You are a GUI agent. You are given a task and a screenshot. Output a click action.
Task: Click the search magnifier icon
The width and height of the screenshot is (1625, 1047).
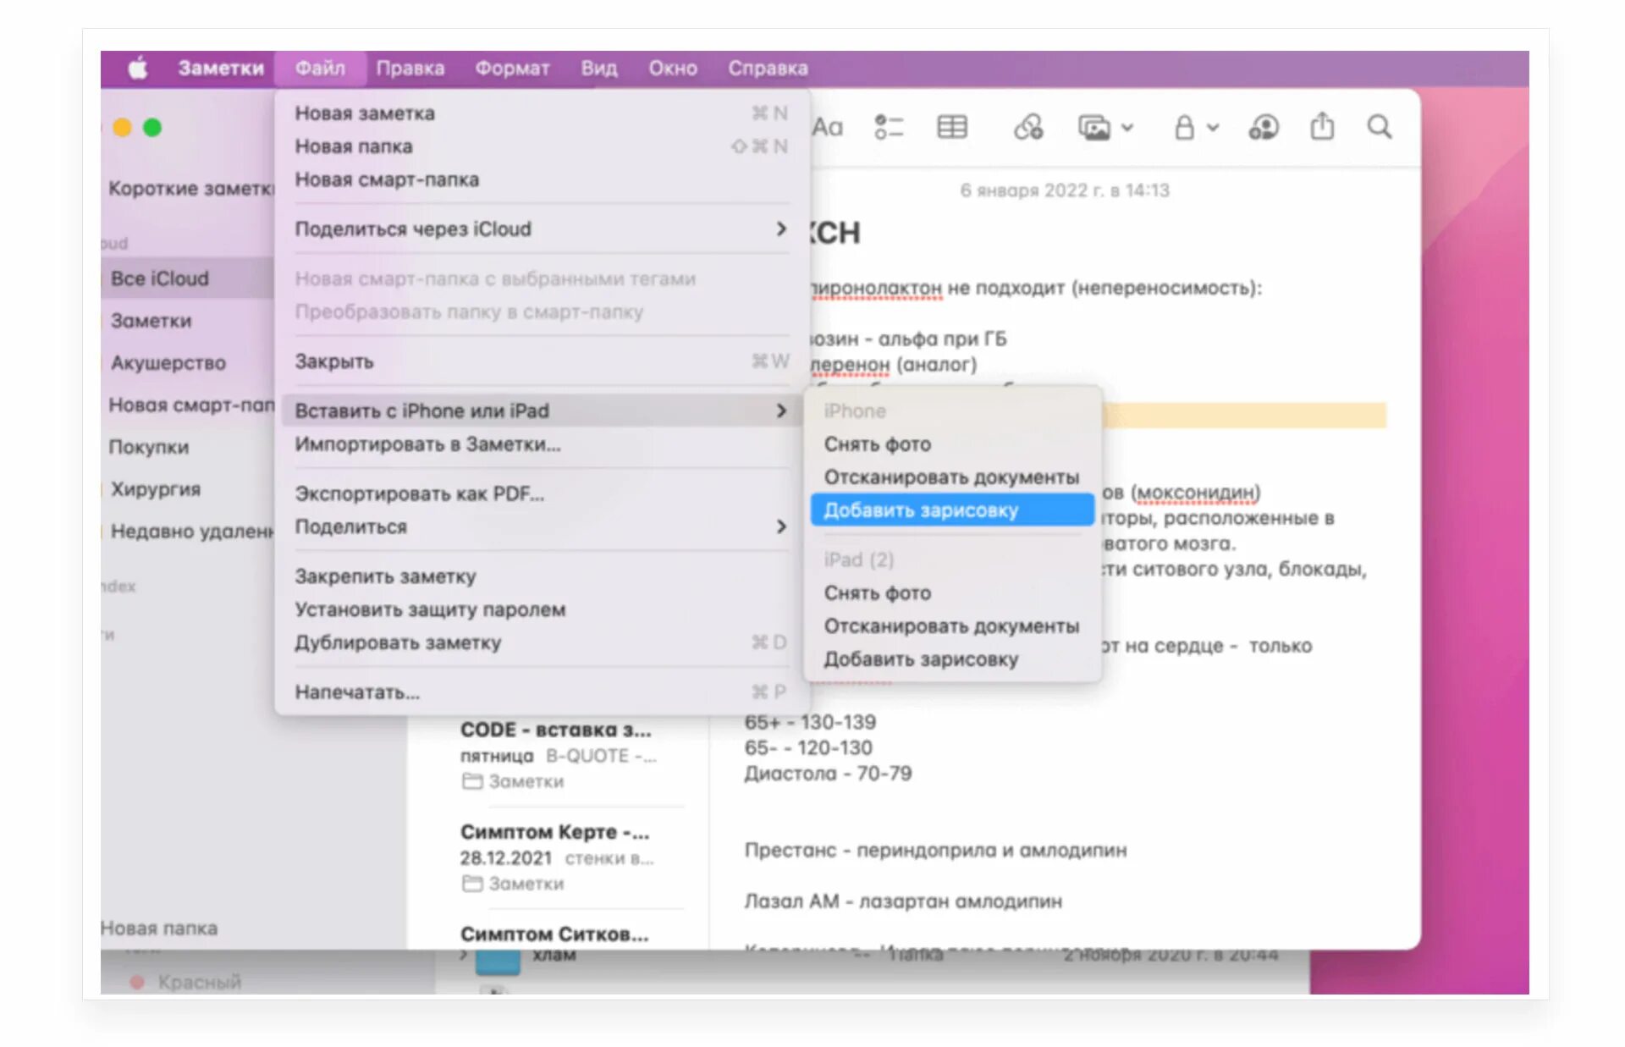pyautogui.click(x=1380, y=128)
